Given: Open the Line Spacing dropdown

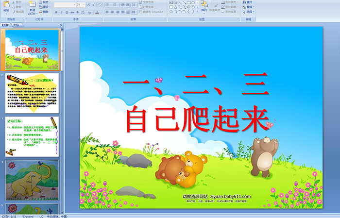Looking at the screenshot, I should pyautogui.click(x=135, y=5).
